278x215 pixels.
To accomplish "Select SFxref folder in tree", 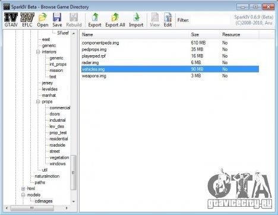I will click(63, 33).
